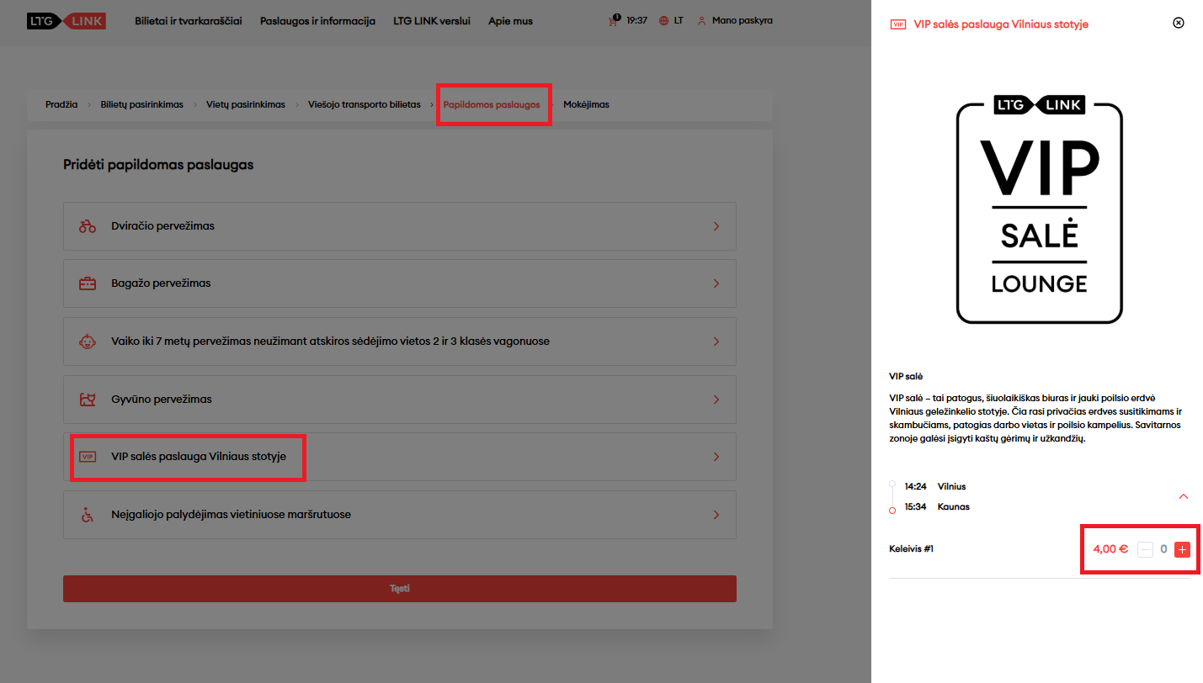Increase VIP quantity with plus button

click(x=1182, y=549)
